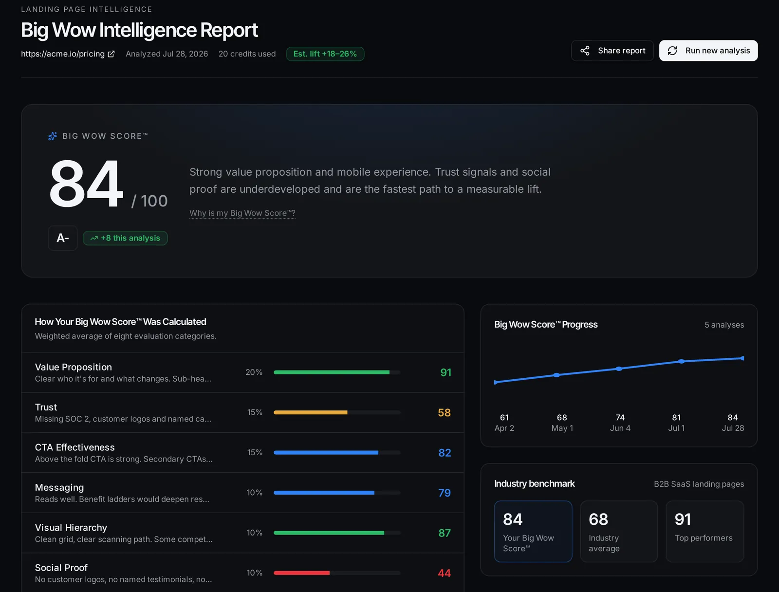Click the score 82 in CTA Effectiveness row
This screenshot has height=592, width=779.
445,453
